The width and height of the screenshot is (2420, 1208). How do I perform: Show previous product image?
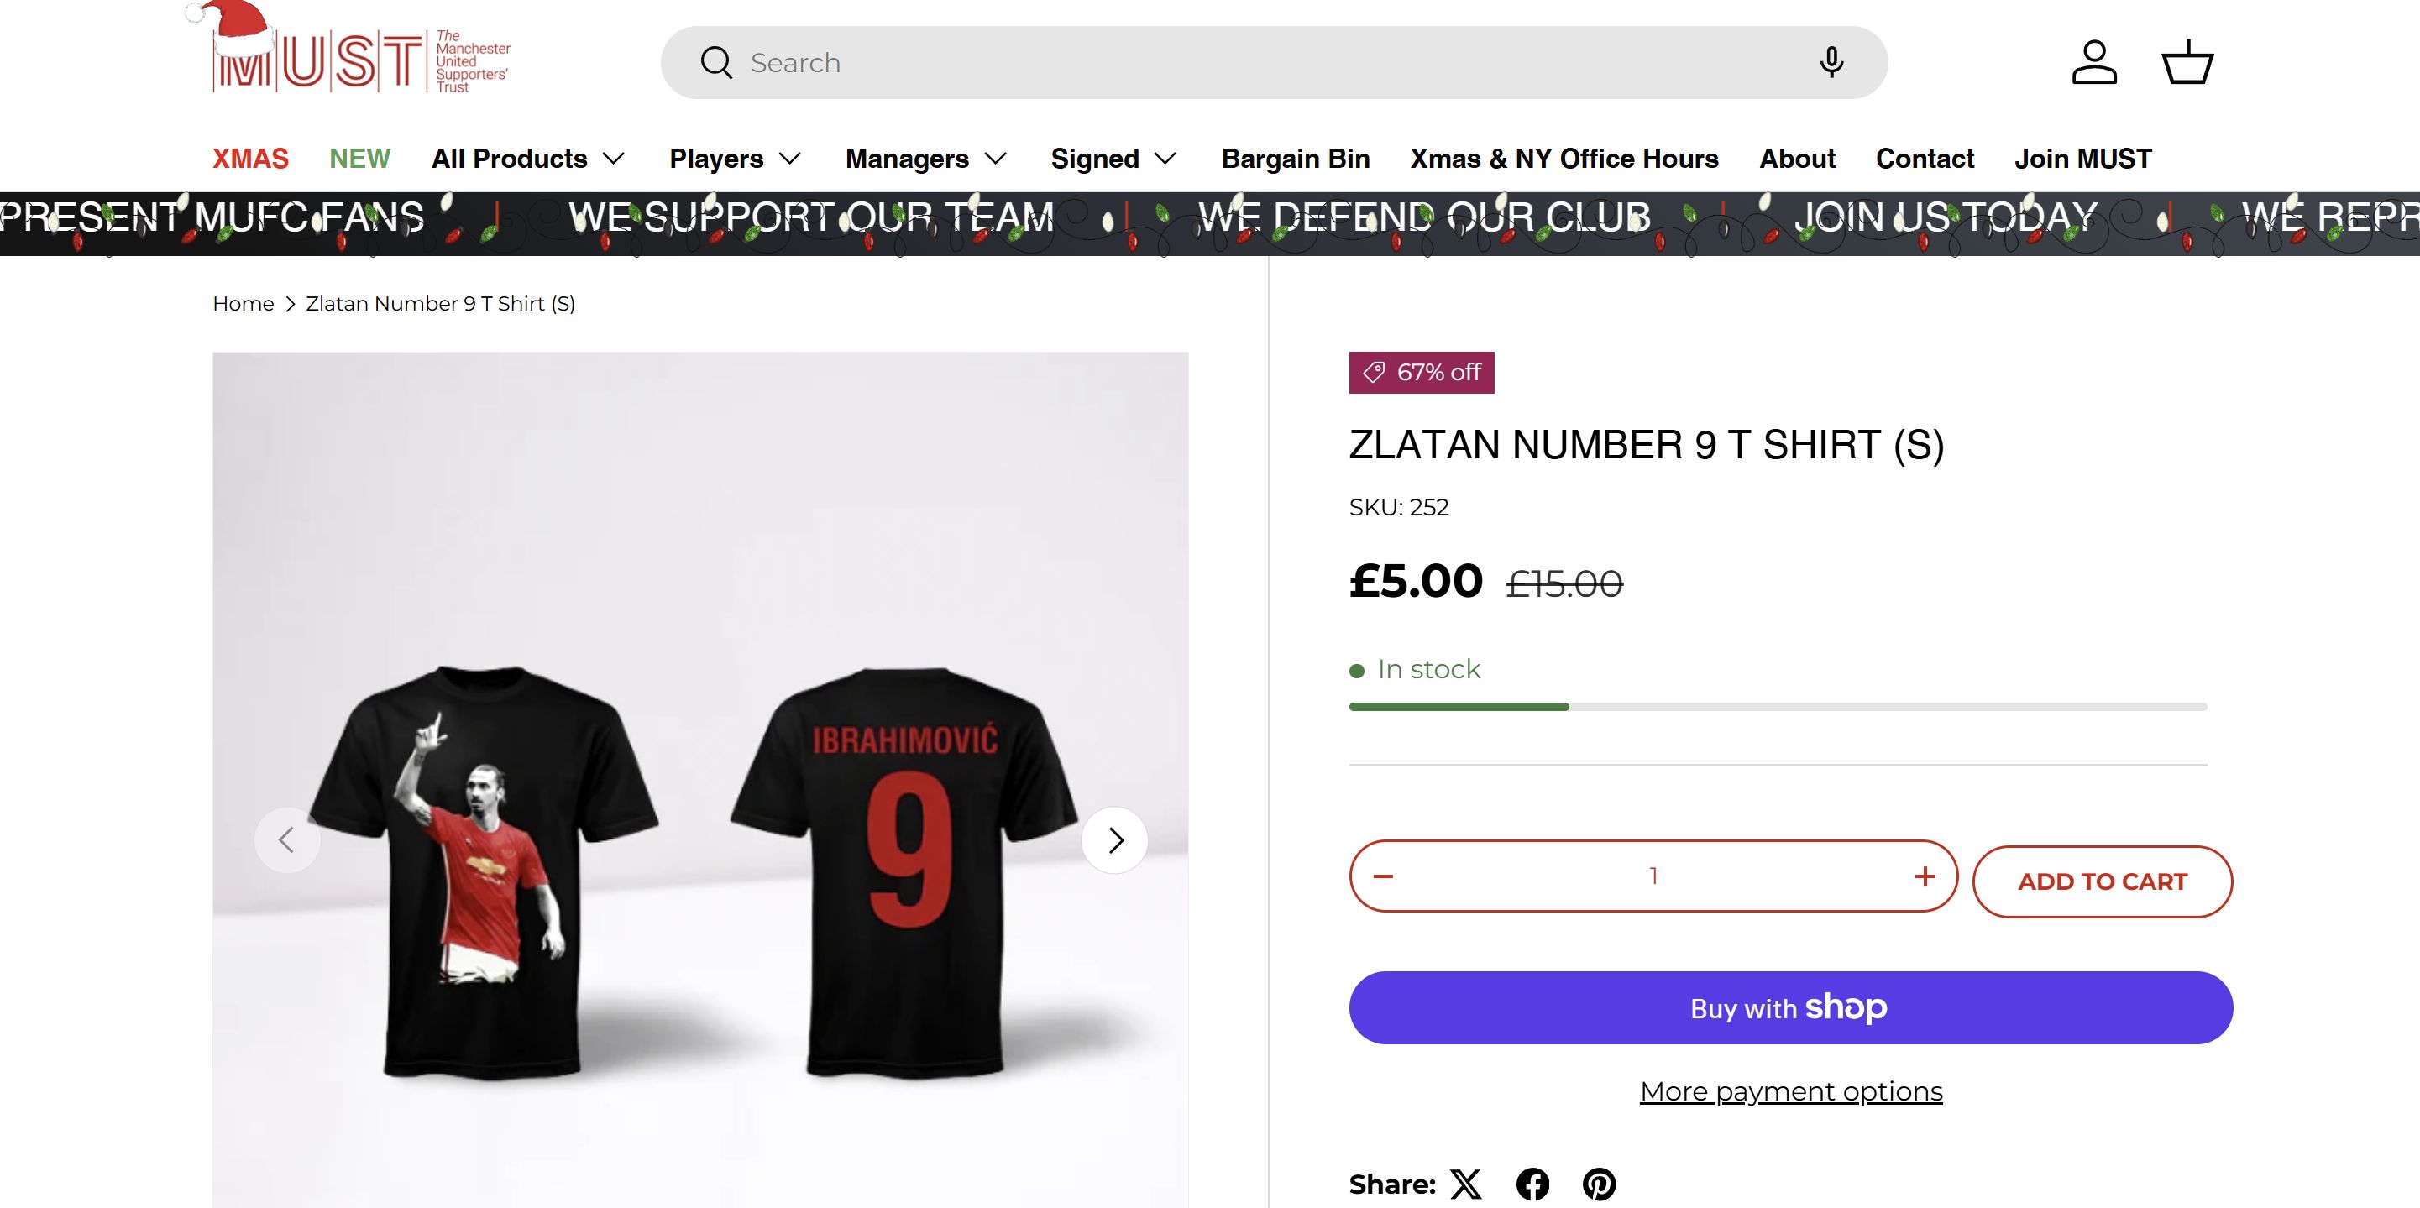coord(287,839)
